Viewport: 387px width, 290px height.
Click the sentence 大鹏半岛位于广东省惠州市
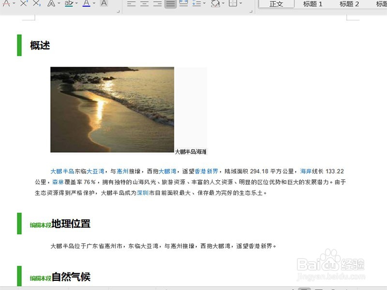(87, 246)
